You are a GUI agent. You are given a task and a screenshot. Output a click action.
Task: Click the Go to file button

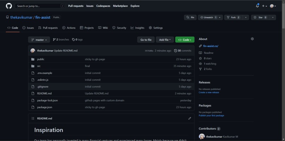(x=146, y=40)
